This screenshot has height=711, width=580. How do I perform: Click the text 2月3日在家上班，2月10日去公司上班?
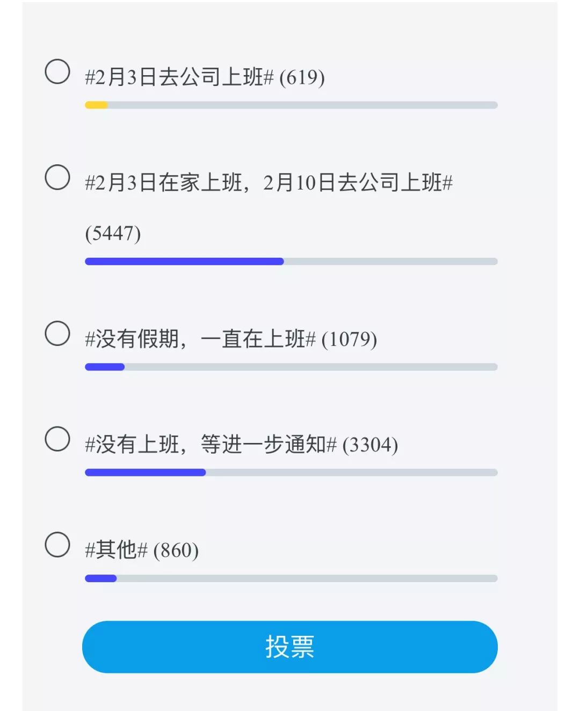point(269,183)
